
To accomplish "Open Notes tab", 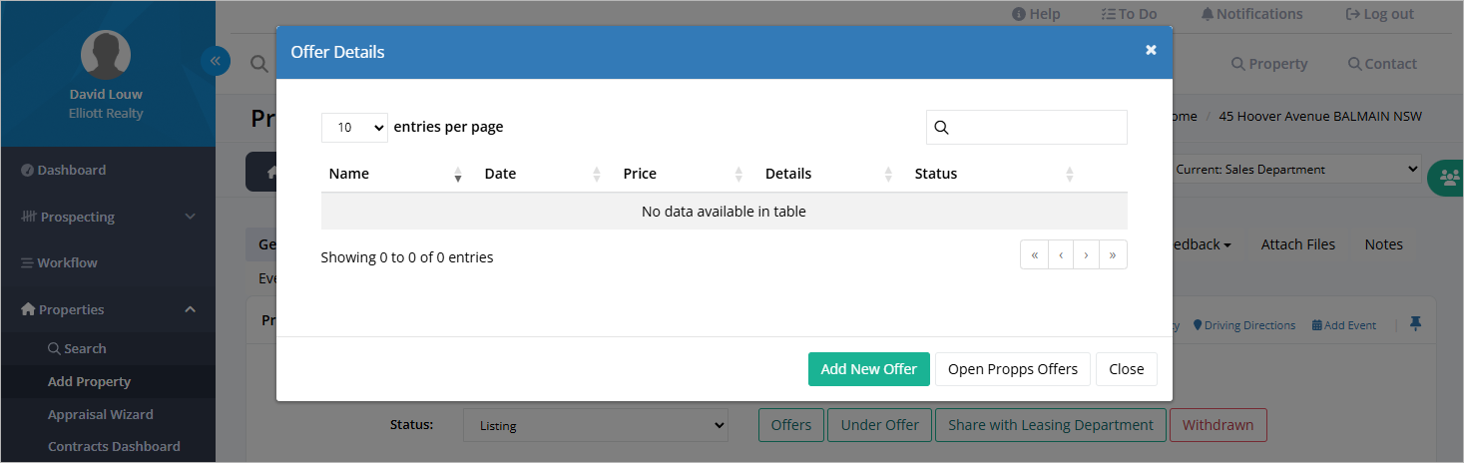I will [x=1383, y=244].
